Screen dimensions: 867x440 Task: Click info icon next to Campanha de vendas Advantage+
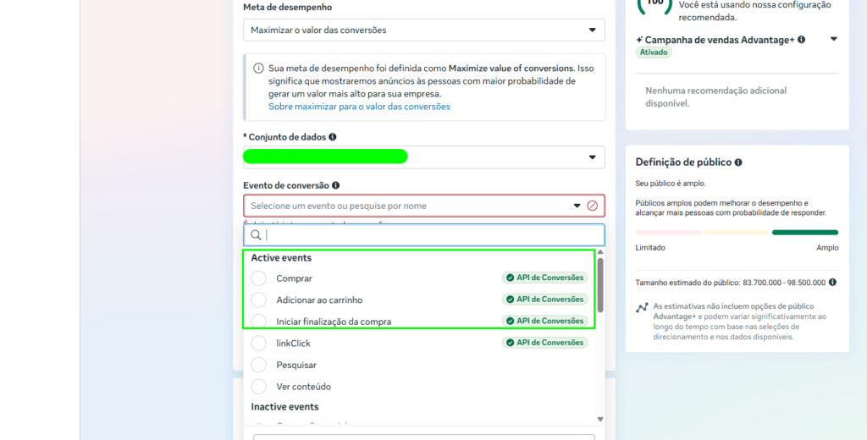pyautogui.click(x=801, y=40)
